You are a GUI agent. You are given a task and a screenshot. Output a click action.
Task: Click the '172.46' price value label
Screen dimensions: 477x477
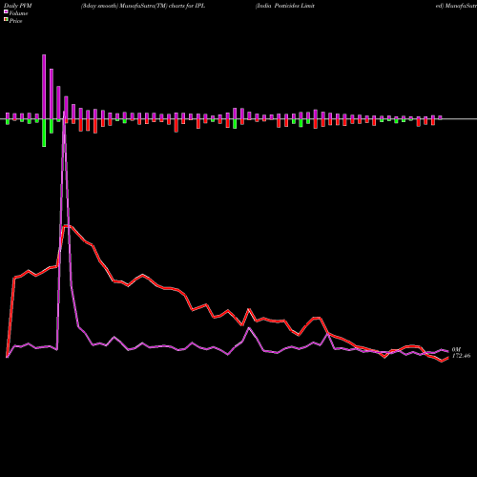pos(462,356)
